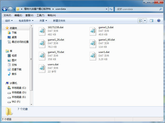
Task: Click the blue help question mark icon
Action: click(x=159, y=21)
